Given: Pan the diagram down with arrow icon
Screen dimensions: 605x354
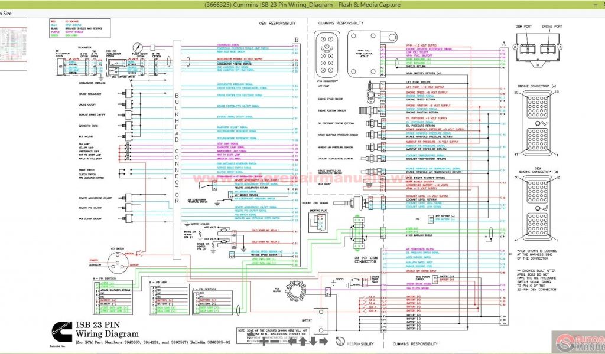Looking at the screenshot, I should tap(313, 341).
